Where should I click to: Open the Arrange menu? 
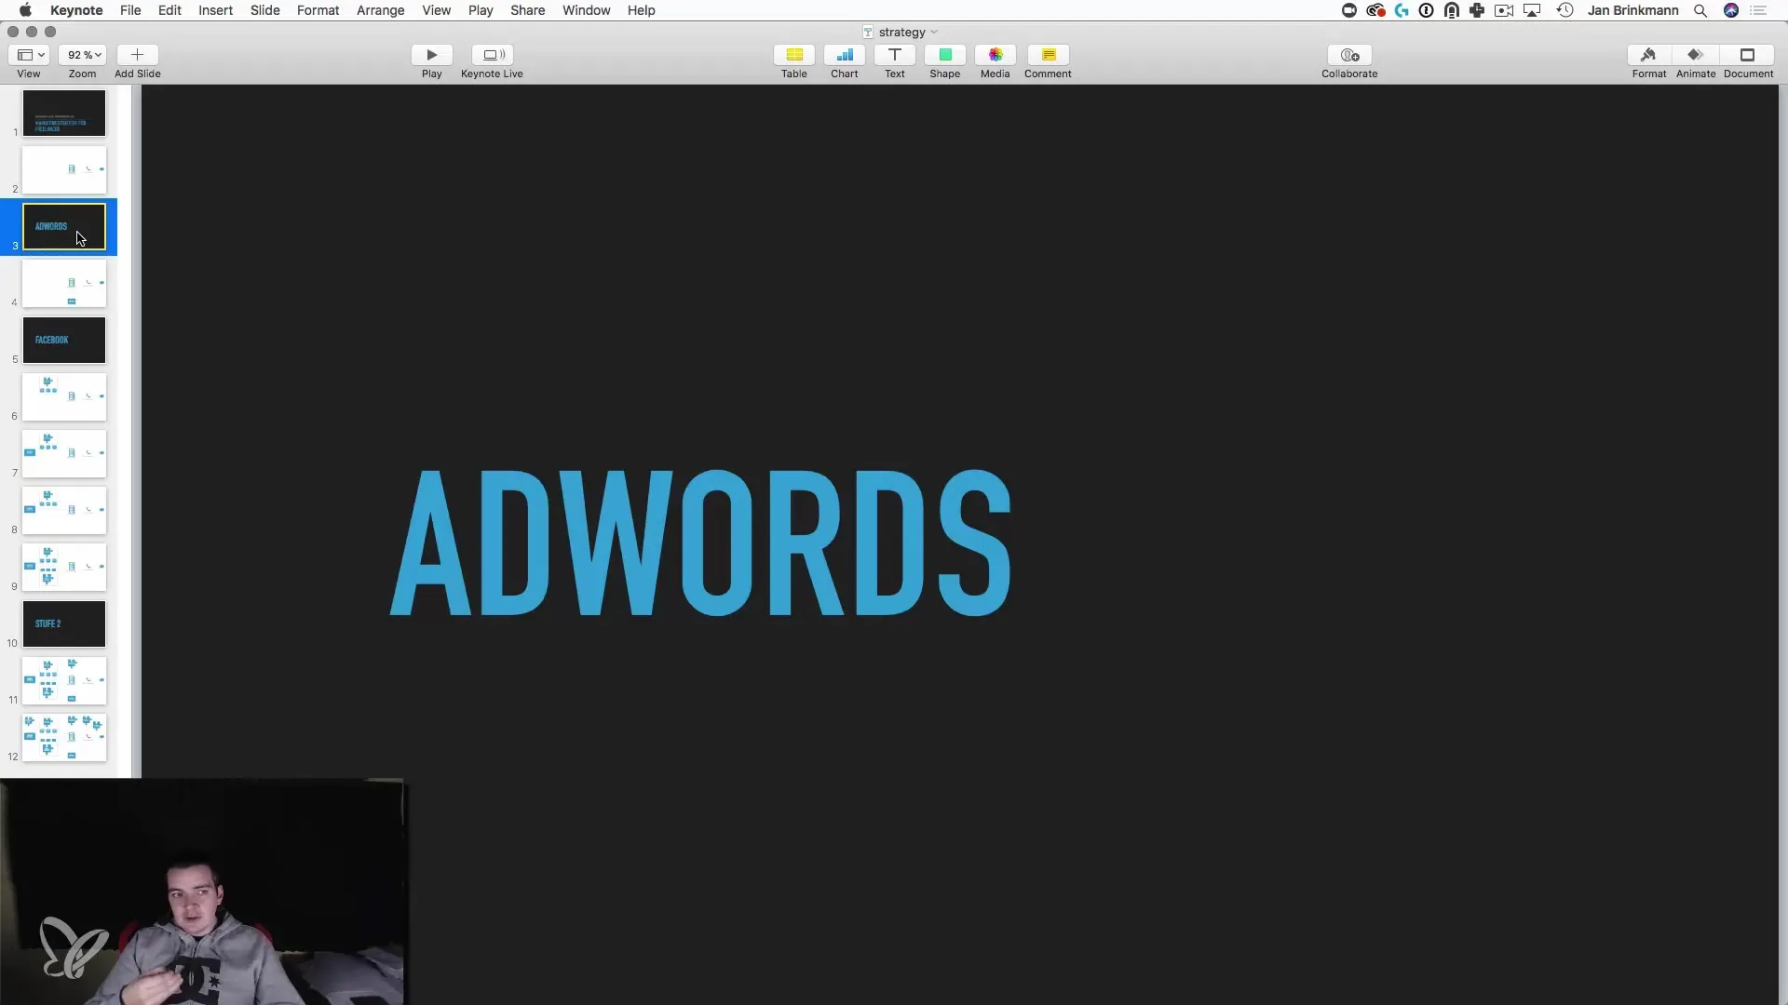pyautogui.click(x=381, y=10)
